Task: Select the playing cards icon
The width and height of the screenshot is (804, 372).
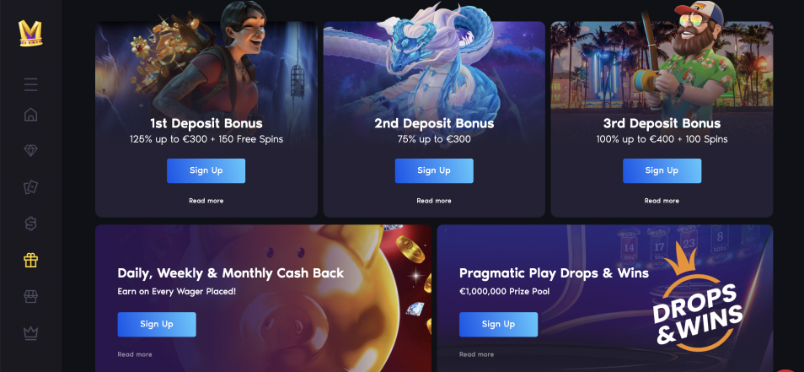Action: pos(31,187)
